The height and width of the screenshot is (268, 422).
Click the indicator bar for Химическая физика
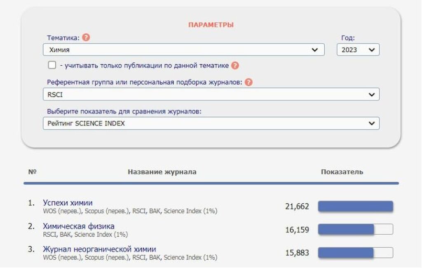(x=355, y=229)
